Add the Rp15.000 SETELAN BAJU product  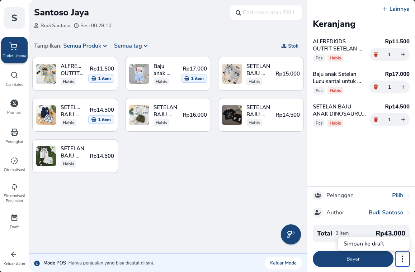point(261,74)
